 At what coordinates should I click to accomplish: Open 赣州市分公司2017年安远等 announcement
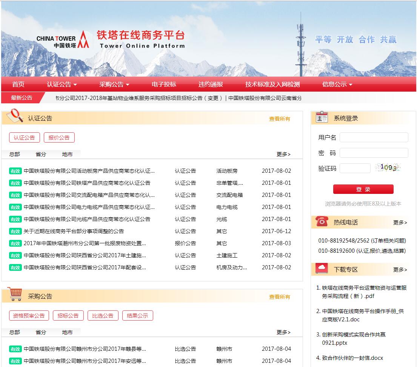coord(85,361)
